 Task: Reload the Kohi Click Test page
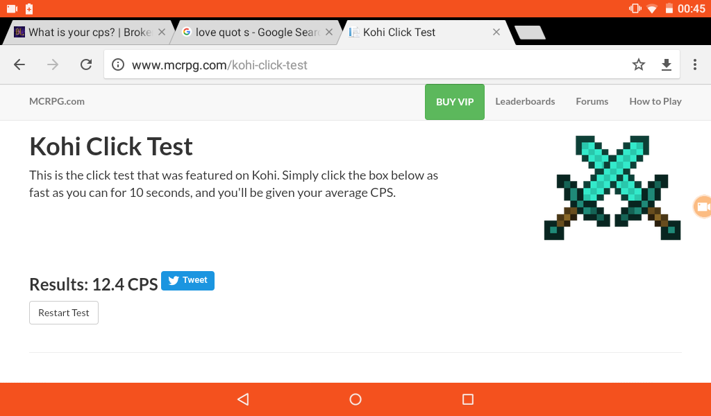(x=86, y=64)
